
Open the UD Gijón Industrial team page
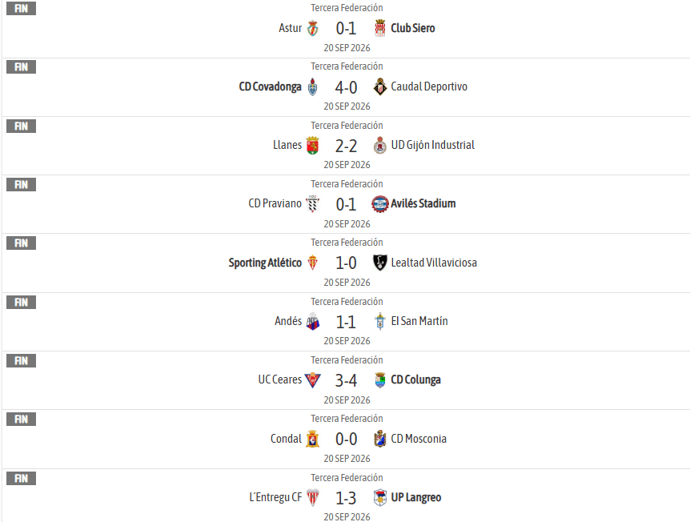pos(432,145)
